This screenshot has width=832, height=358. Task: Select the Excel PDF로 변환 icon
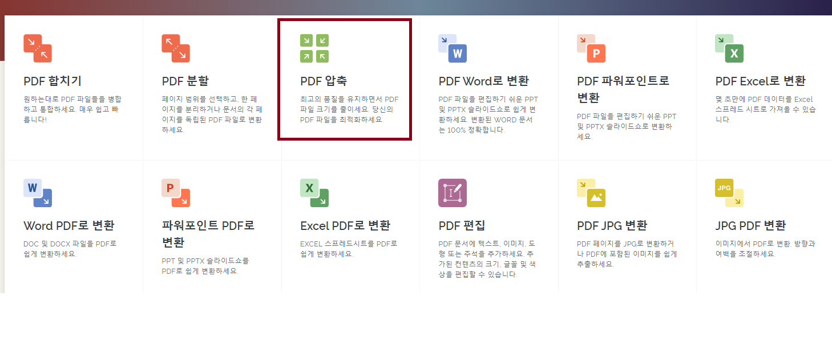point(313,193)
